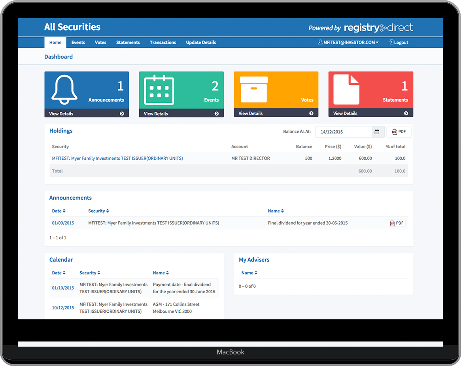
Task: Click the Logout link
Action: 399,42
